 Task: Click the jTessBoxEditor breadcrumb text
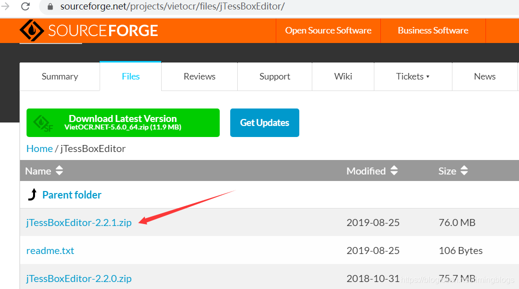tap(93, 148)
